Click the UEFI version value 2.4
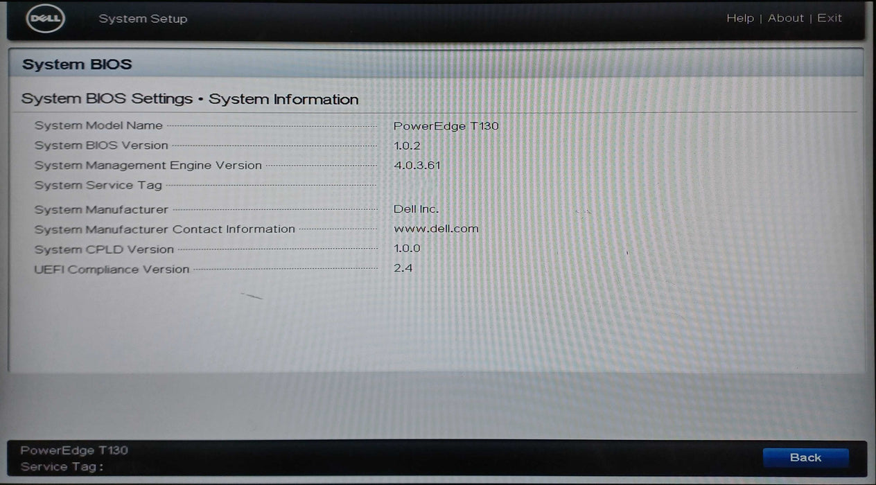The width and height of the screenshot is (876, 485). 403,268
